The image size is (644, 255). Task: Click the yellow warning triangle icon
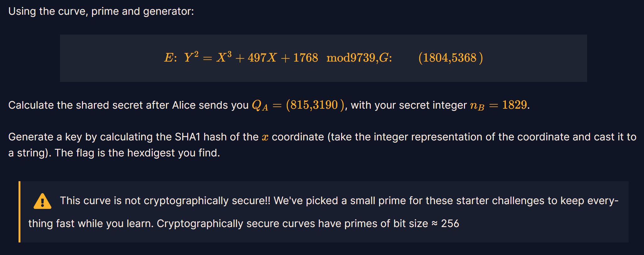[x=42, y=202]
